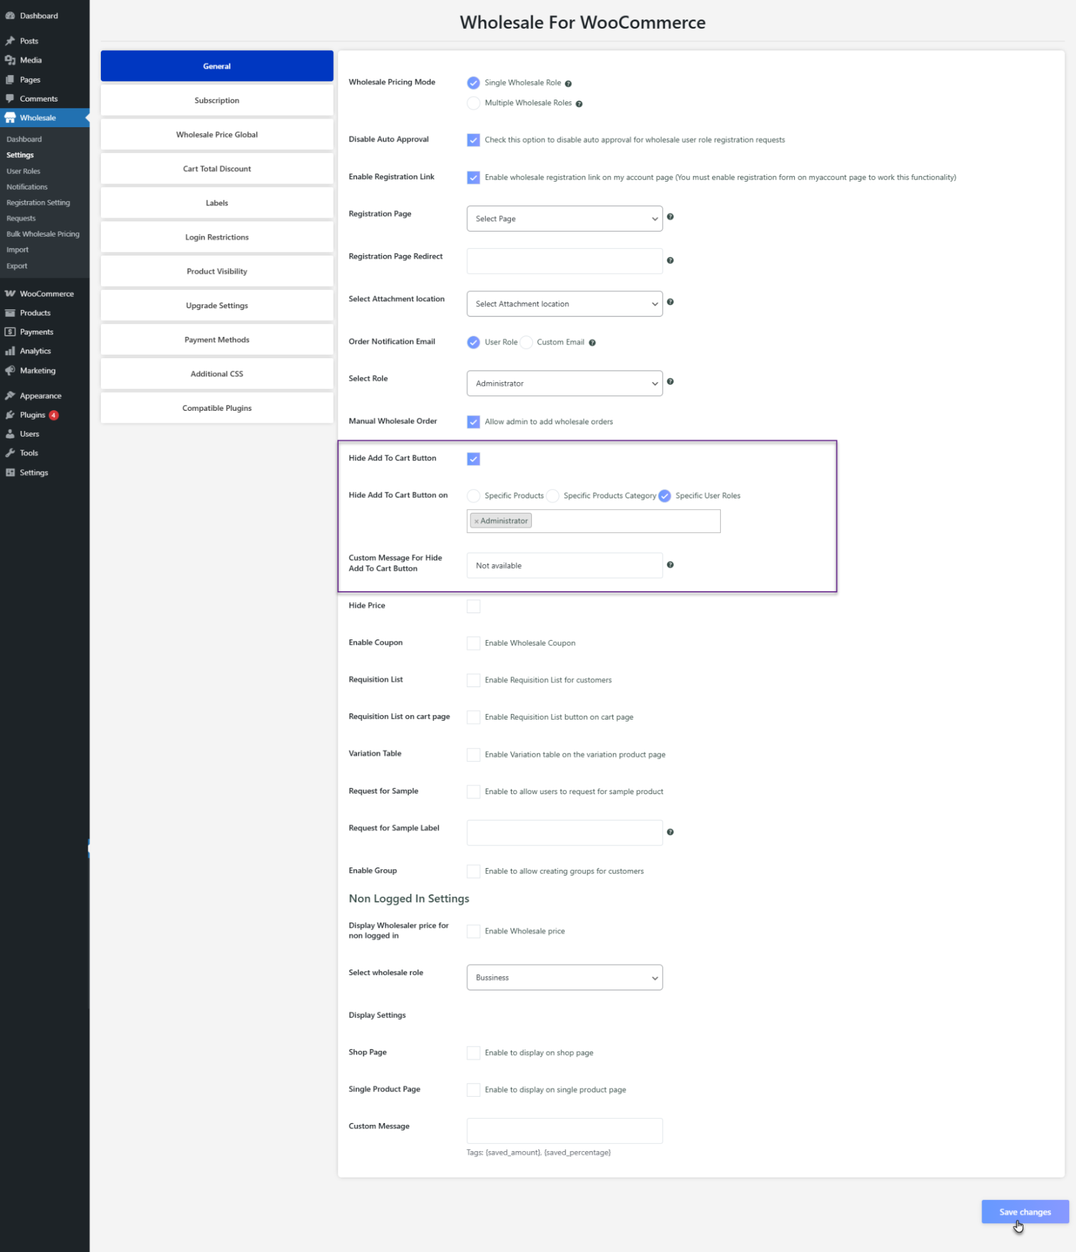
Task: Open Select Attachment location dropdown
Action: (564, 304)
